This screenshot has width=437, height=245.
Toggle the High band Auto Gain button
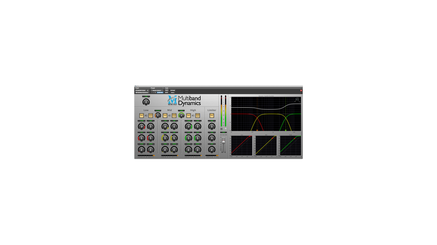click(x=197, y=116)
